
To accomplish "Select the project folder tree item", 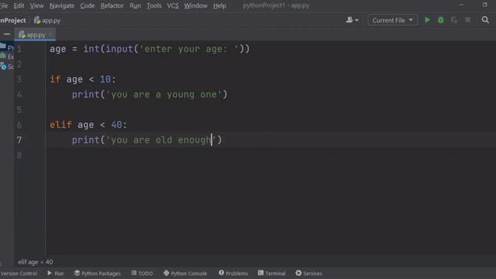I will click(7, 47).
